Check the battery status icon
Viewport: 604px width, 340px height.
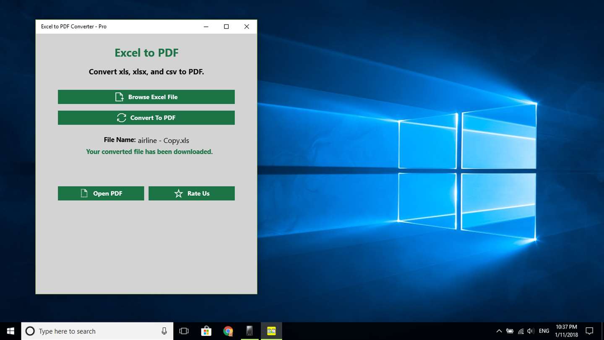click(510, 331)
